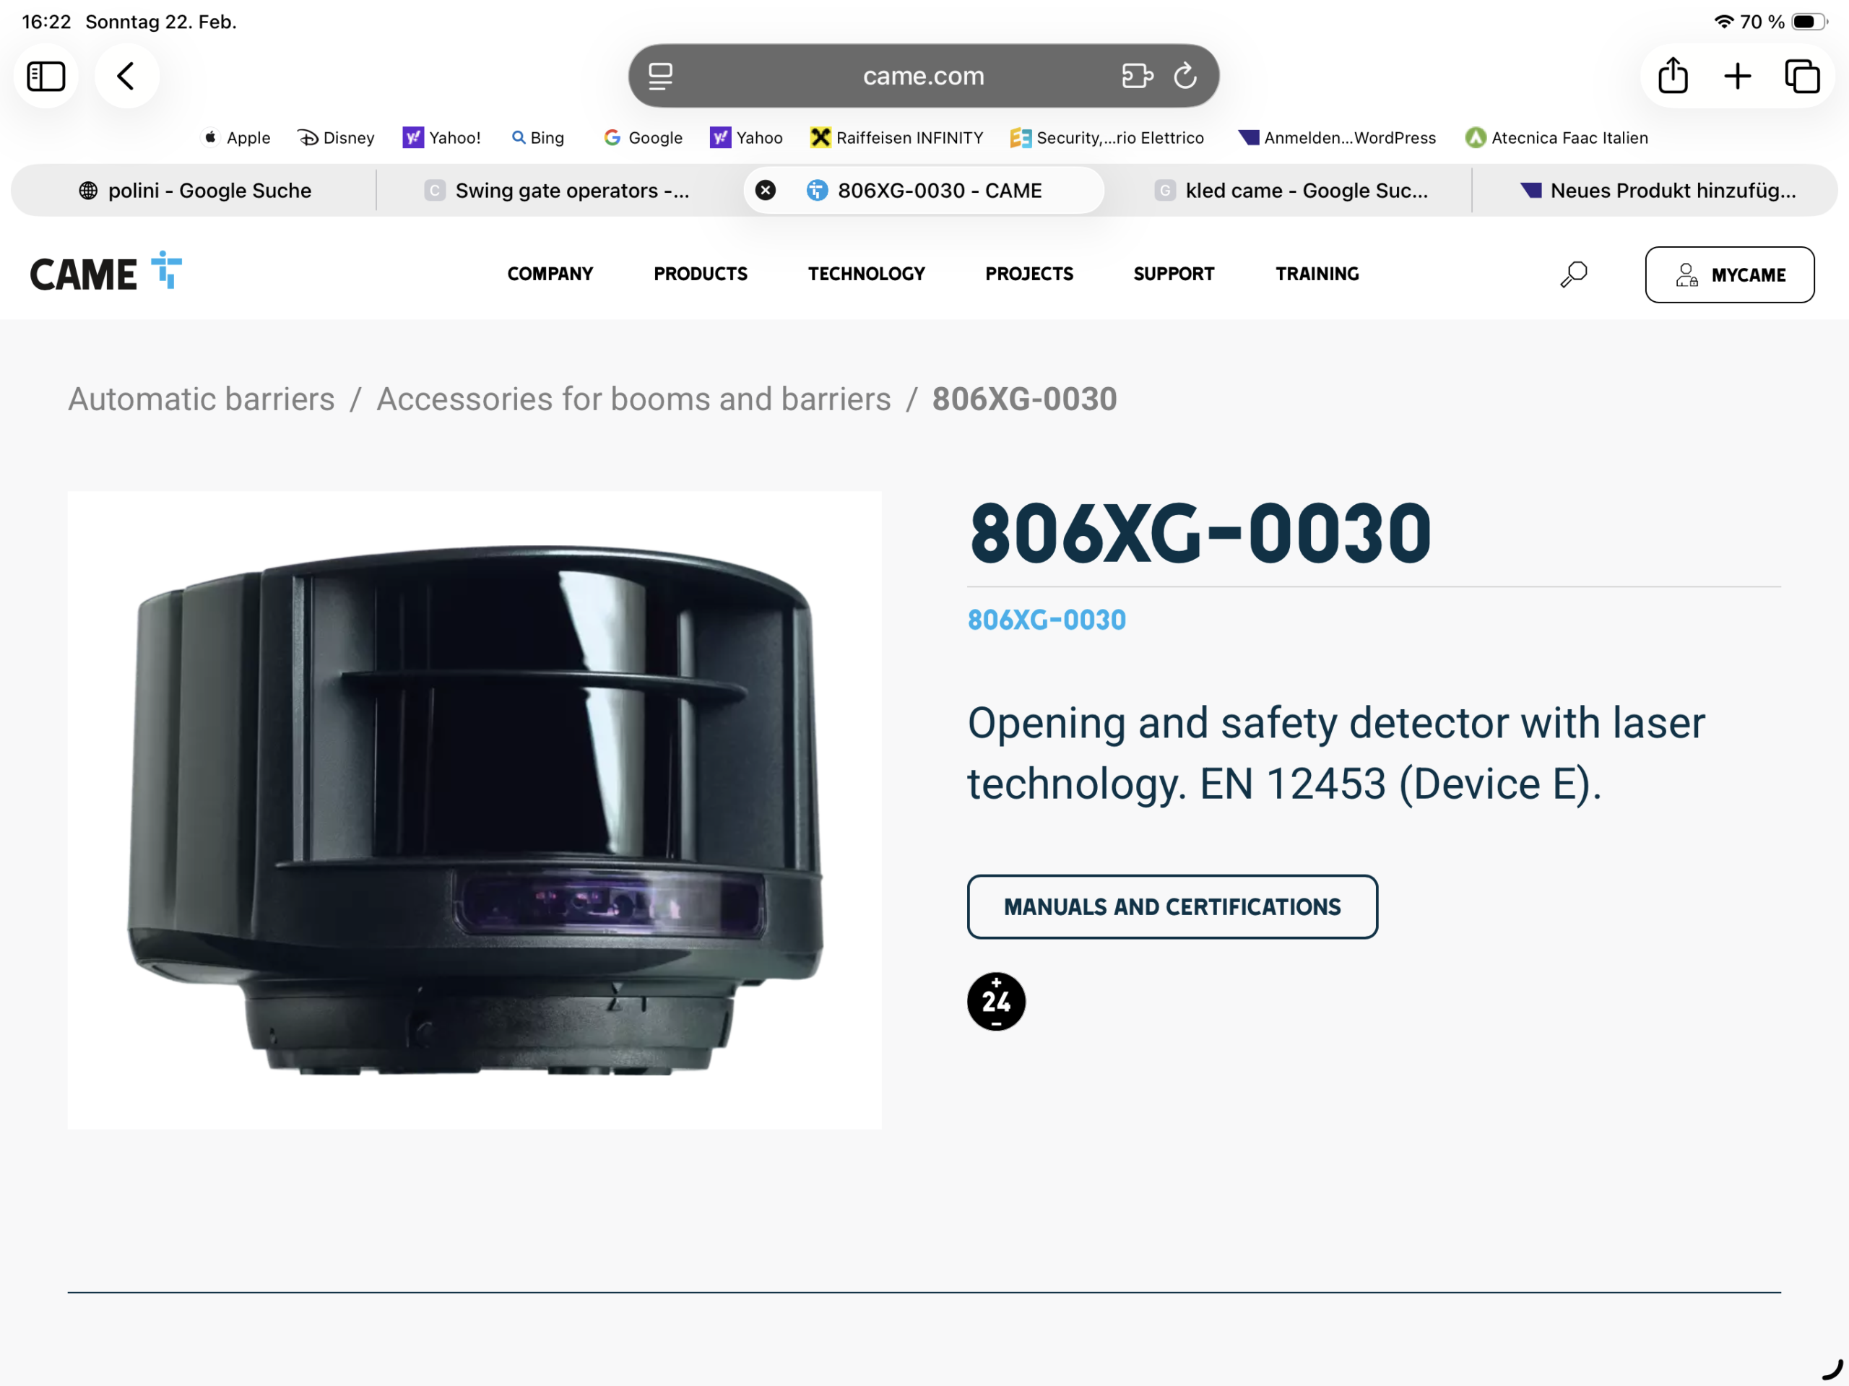
Task: Go back with the back arrow
Action: pos(126,76)
